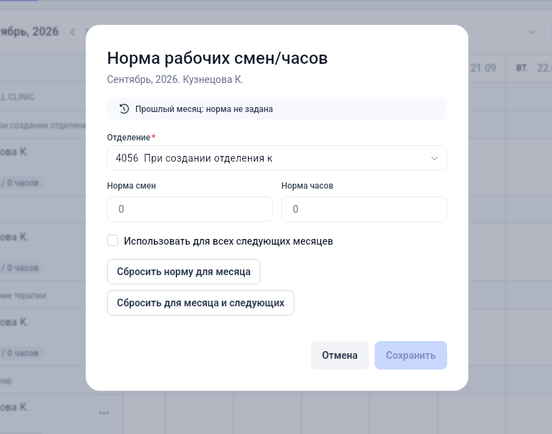Click the chevron in the Отделение field
The image size is (552, 434).
434,159
